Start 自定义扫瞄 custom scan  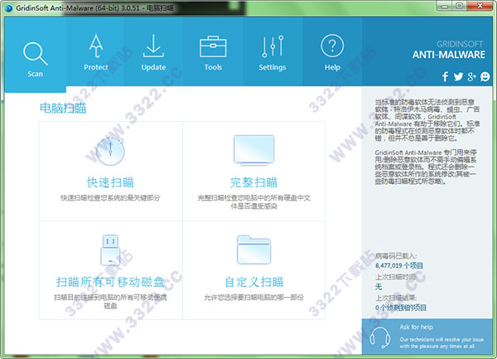(253, 282)
